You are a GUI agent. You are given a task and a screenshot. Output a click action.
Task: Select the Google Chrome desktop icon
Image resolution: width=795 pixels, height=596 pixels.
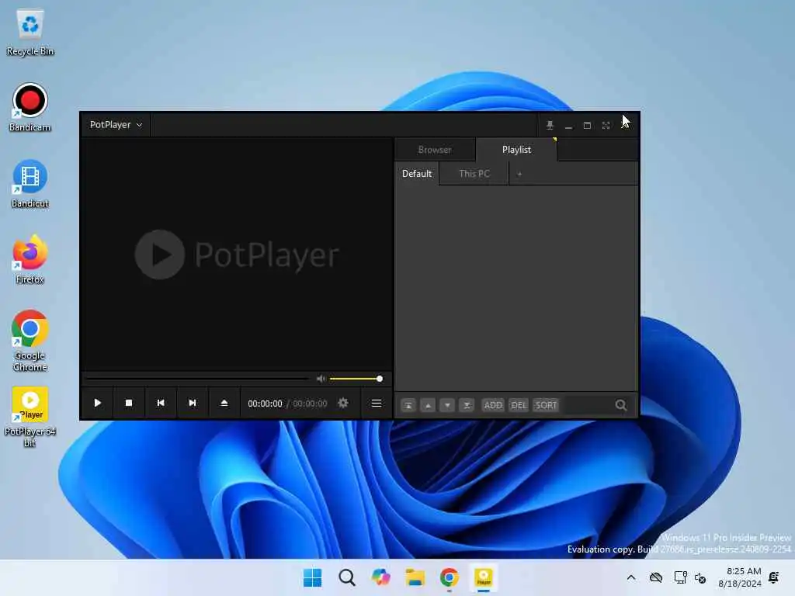tap(30, 341)
